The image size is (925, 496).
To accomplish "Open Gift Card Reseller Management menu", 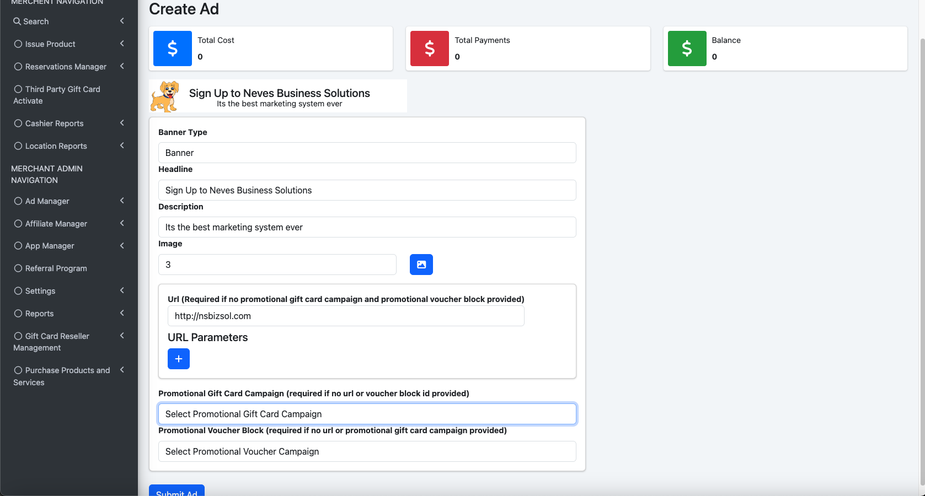I will click(x=69, y=342).
